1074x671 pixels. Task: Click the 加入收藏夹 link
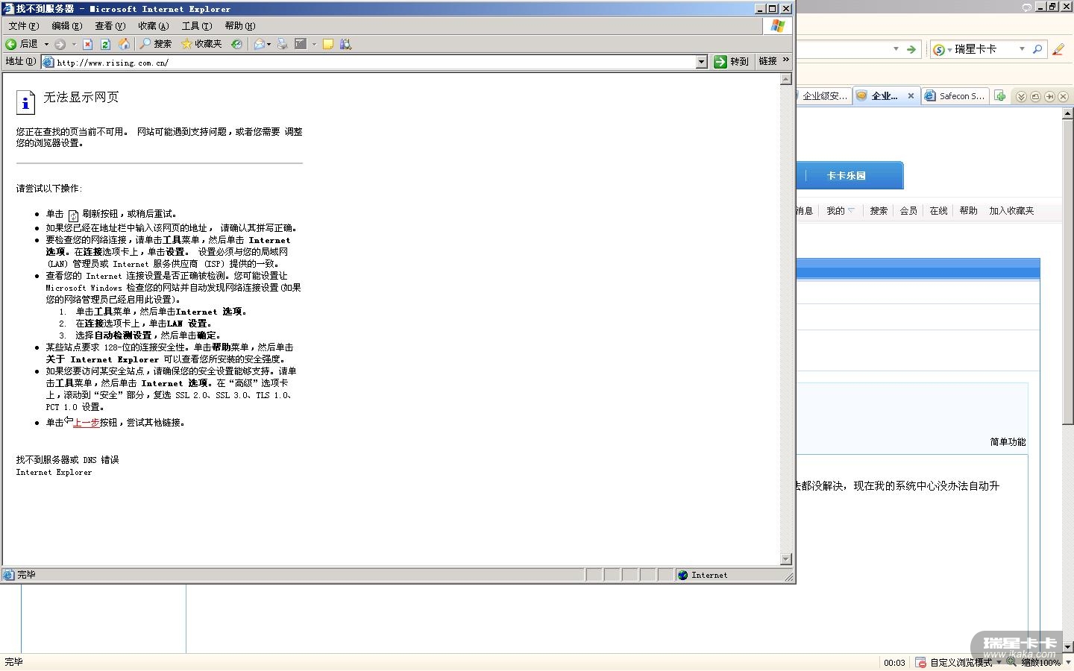1011,211
